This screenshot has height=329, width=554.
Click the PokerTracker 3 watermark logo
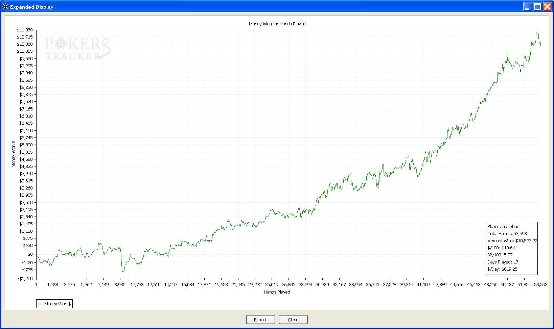pos(77,49)
